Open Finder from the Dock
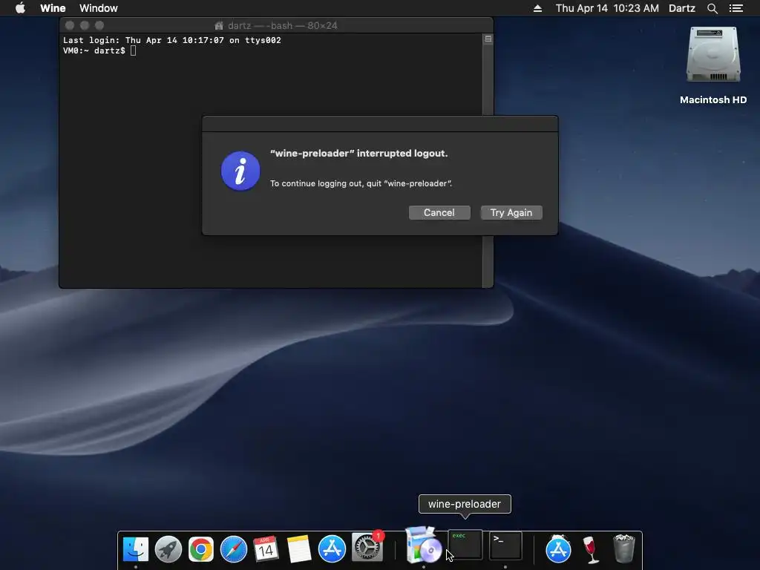This screenshot has width=760, height=570. pos(136,548)
